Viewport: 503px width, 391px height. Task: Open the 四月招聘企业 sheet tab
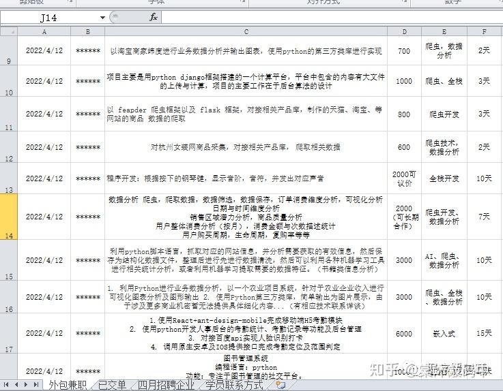[x=166, y=385]
